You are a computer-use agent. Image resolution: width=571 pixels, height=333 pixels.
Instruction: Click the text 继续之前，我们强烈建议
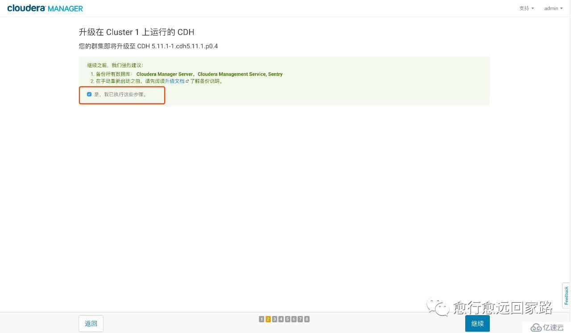[115, 66]
